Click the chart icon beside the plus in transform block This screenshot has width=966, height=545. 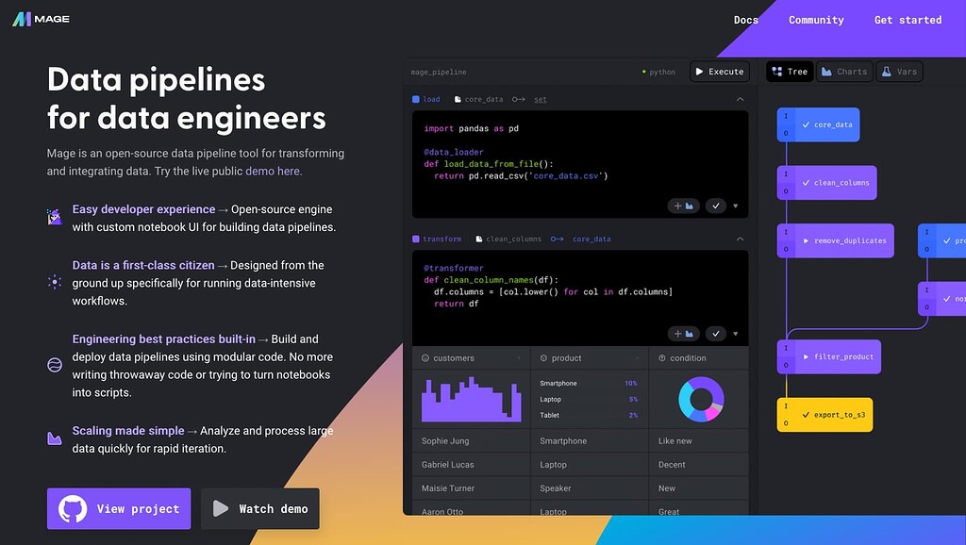(x=690, y=333)
